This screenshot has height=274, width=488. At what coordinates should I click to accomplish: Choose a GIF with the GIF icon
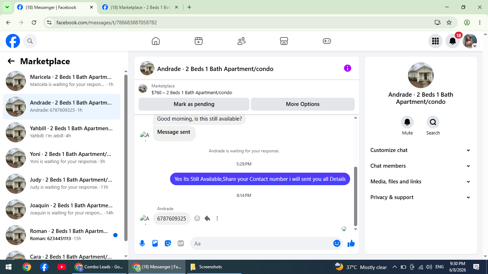tap(181, 243)
